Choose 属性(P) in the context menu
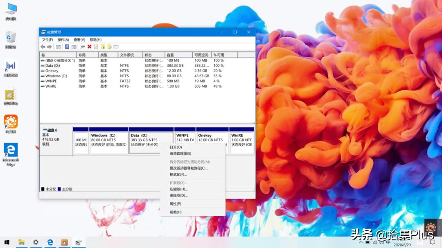The width and height of the screenshot is (442, 248). coord(193,204)
